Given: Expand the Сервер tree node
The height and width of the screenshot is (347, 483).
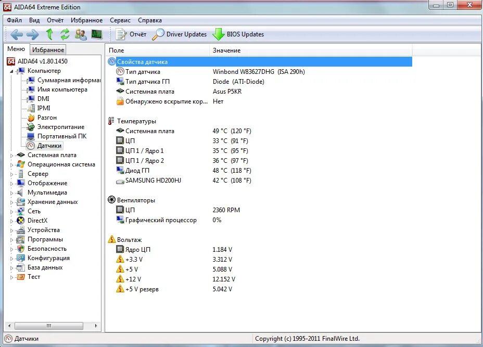Looking at the screenshot, I should tap(11, 174).
